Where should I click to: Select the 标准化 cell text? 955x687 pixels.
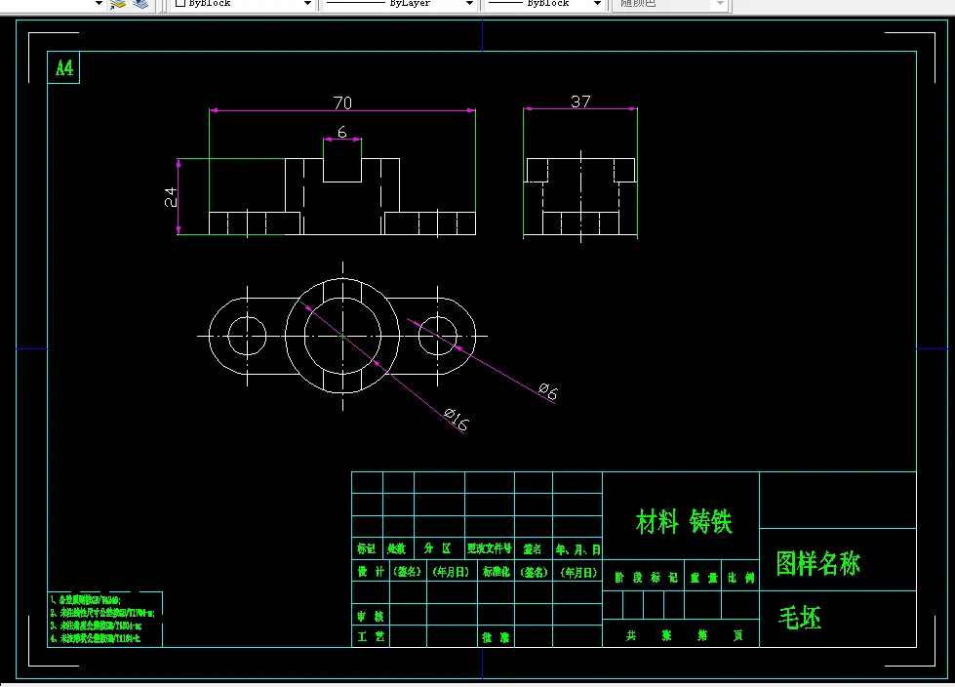click(496, 571)
